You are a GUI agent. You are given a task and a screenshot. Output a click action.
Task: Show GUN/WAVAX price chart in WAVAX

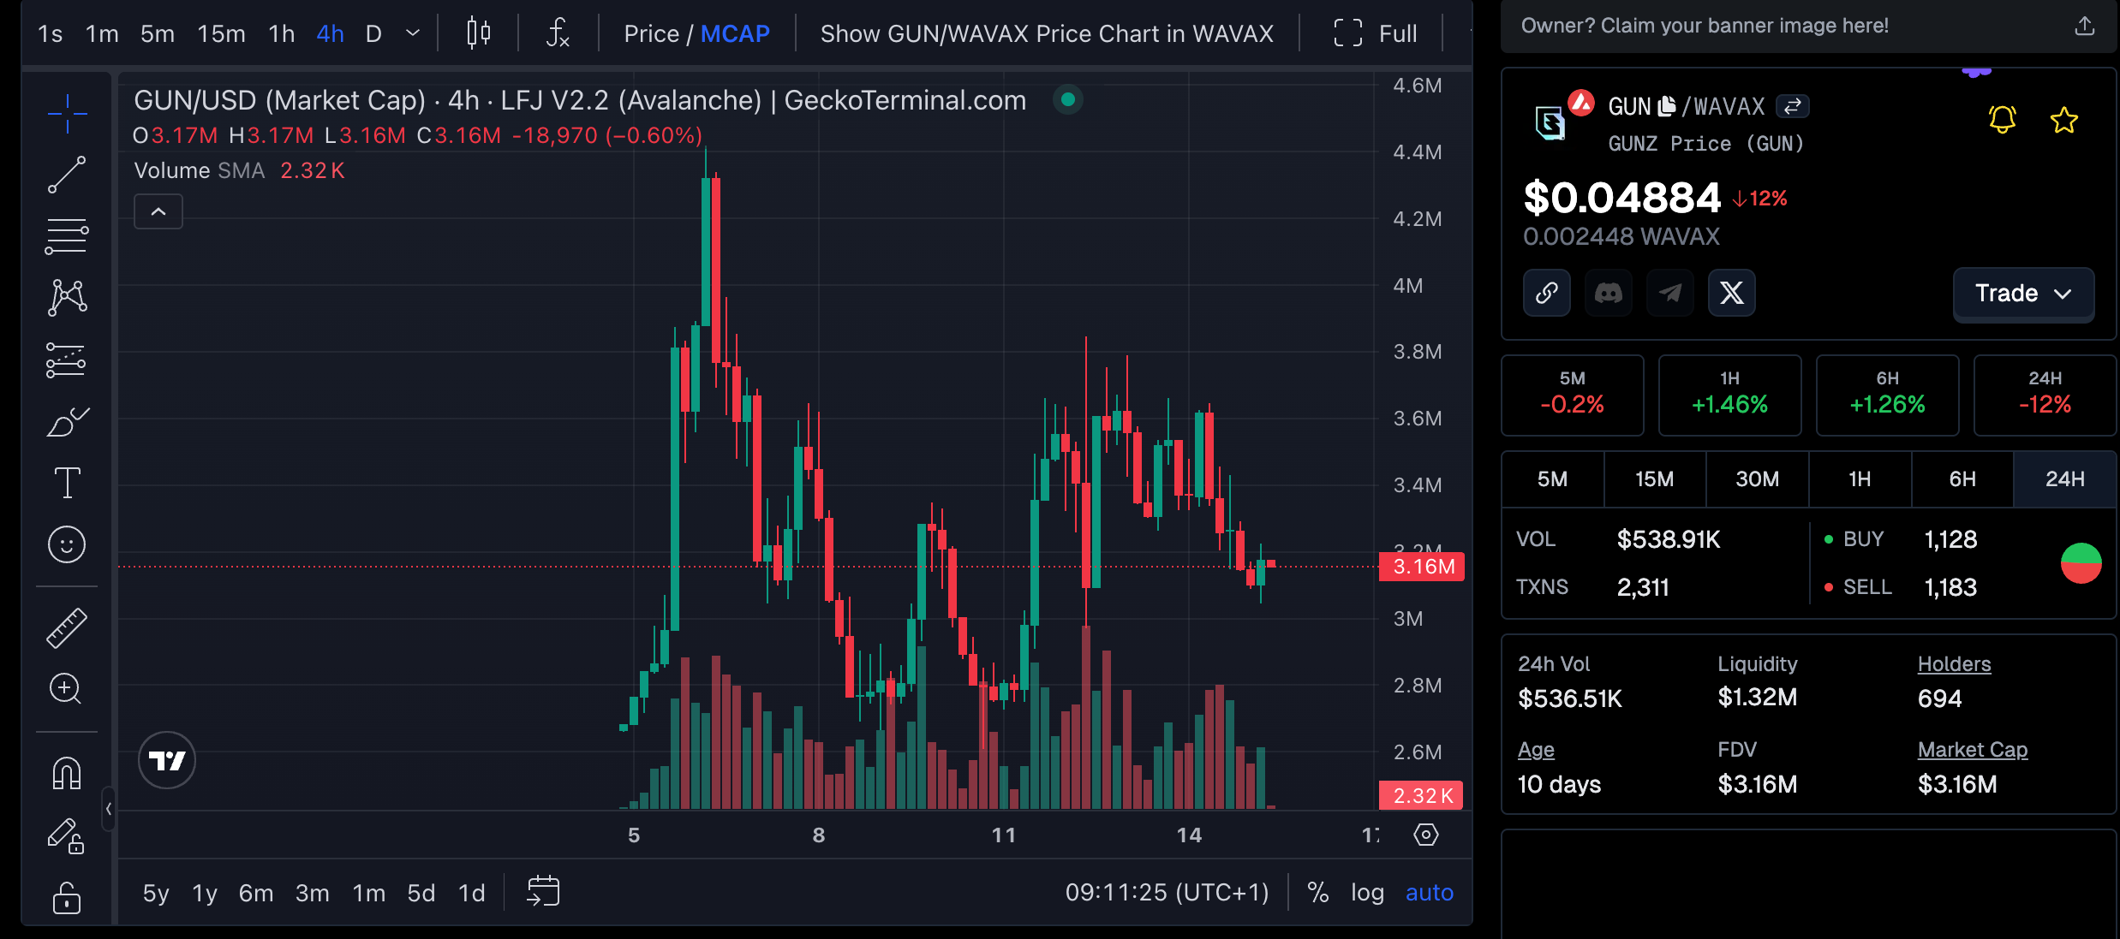[1047, 33]
